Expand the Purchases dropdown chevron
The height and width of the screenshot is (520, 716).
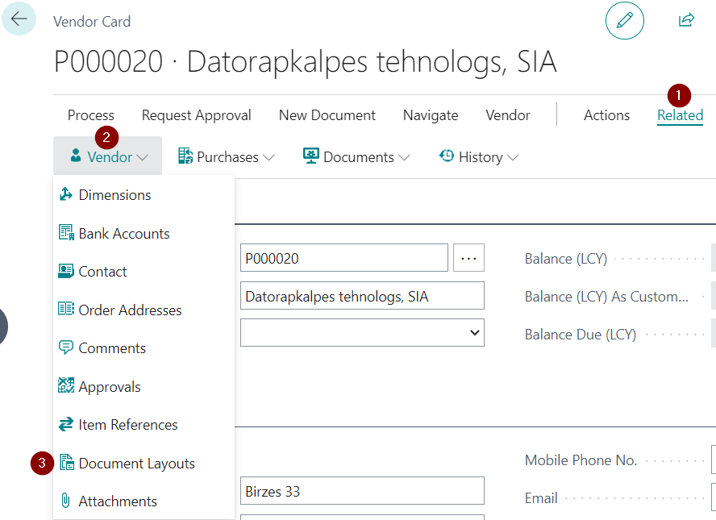[x=268, y=157]
